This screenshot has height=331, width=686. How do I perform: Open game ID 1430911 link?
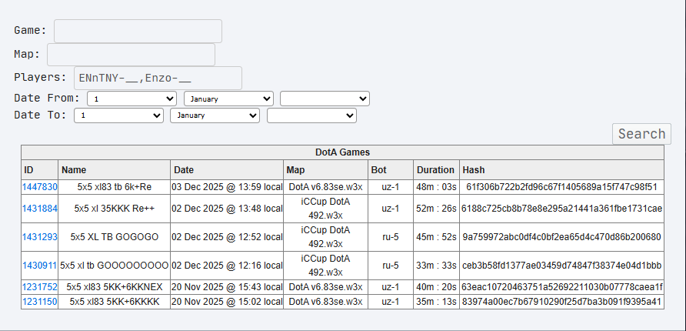coord(40,266)
